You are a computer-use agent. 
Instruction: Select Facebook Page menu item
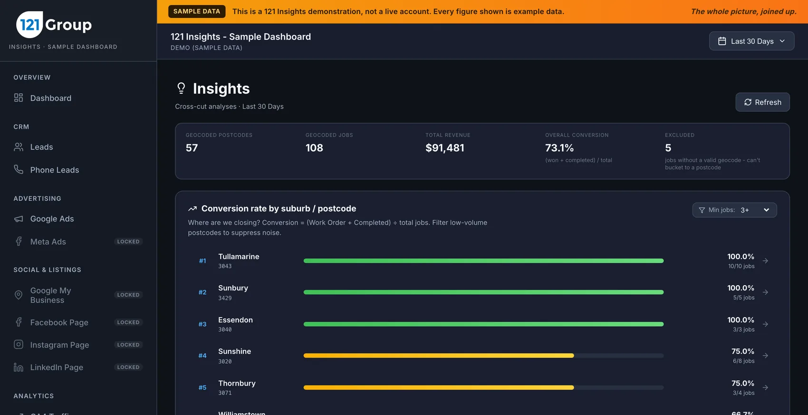(x=78, y=322)
